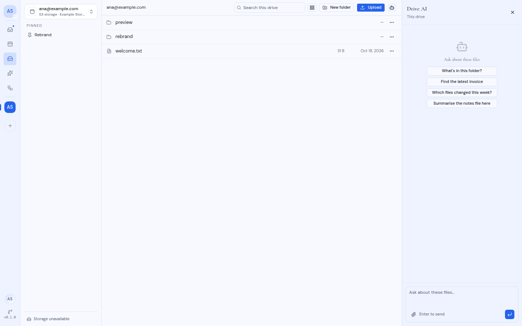Open the preview folder
The image size is (522, 326).
pyautogui.click(x=252, y=22)
